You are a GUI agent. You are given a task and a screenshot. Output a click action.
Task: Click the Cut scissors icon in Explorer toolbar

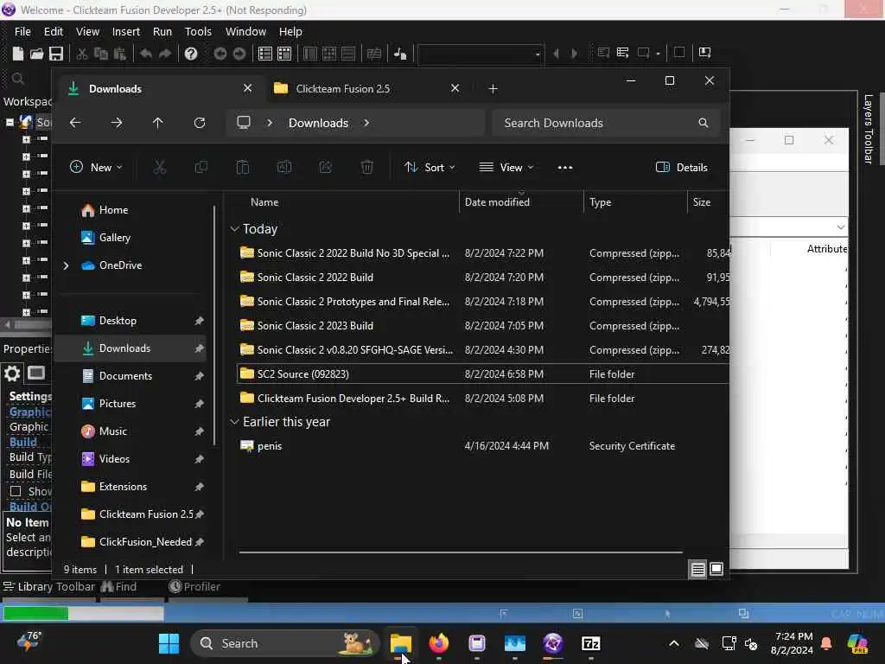pyautogui.click(x=160, y=167)
